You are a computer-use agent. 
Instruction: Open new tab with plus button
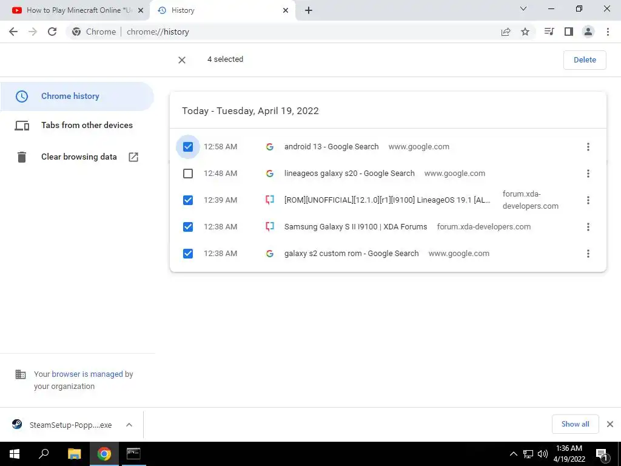309,10
